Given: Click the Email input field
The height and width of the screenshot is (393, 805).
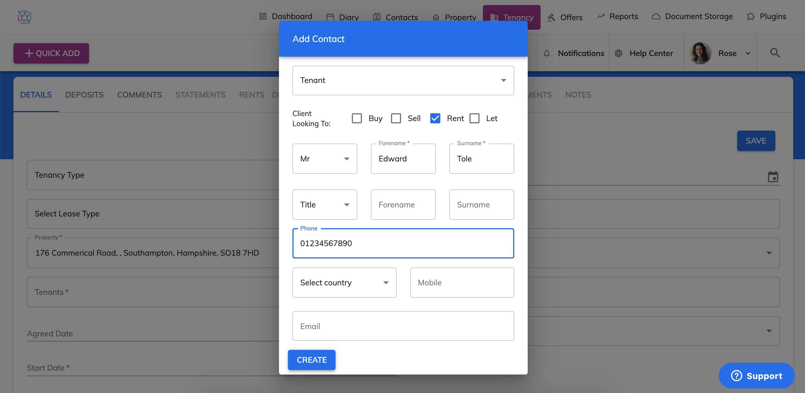Looking at the screenshot, I should tap(403, 326).
